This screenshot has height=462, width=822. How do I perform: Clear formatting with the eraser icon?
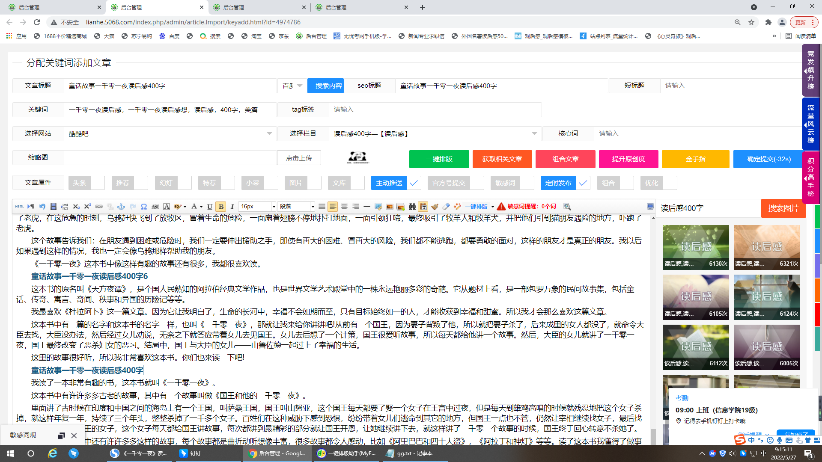pyautogui.click(x=446, y=207)
